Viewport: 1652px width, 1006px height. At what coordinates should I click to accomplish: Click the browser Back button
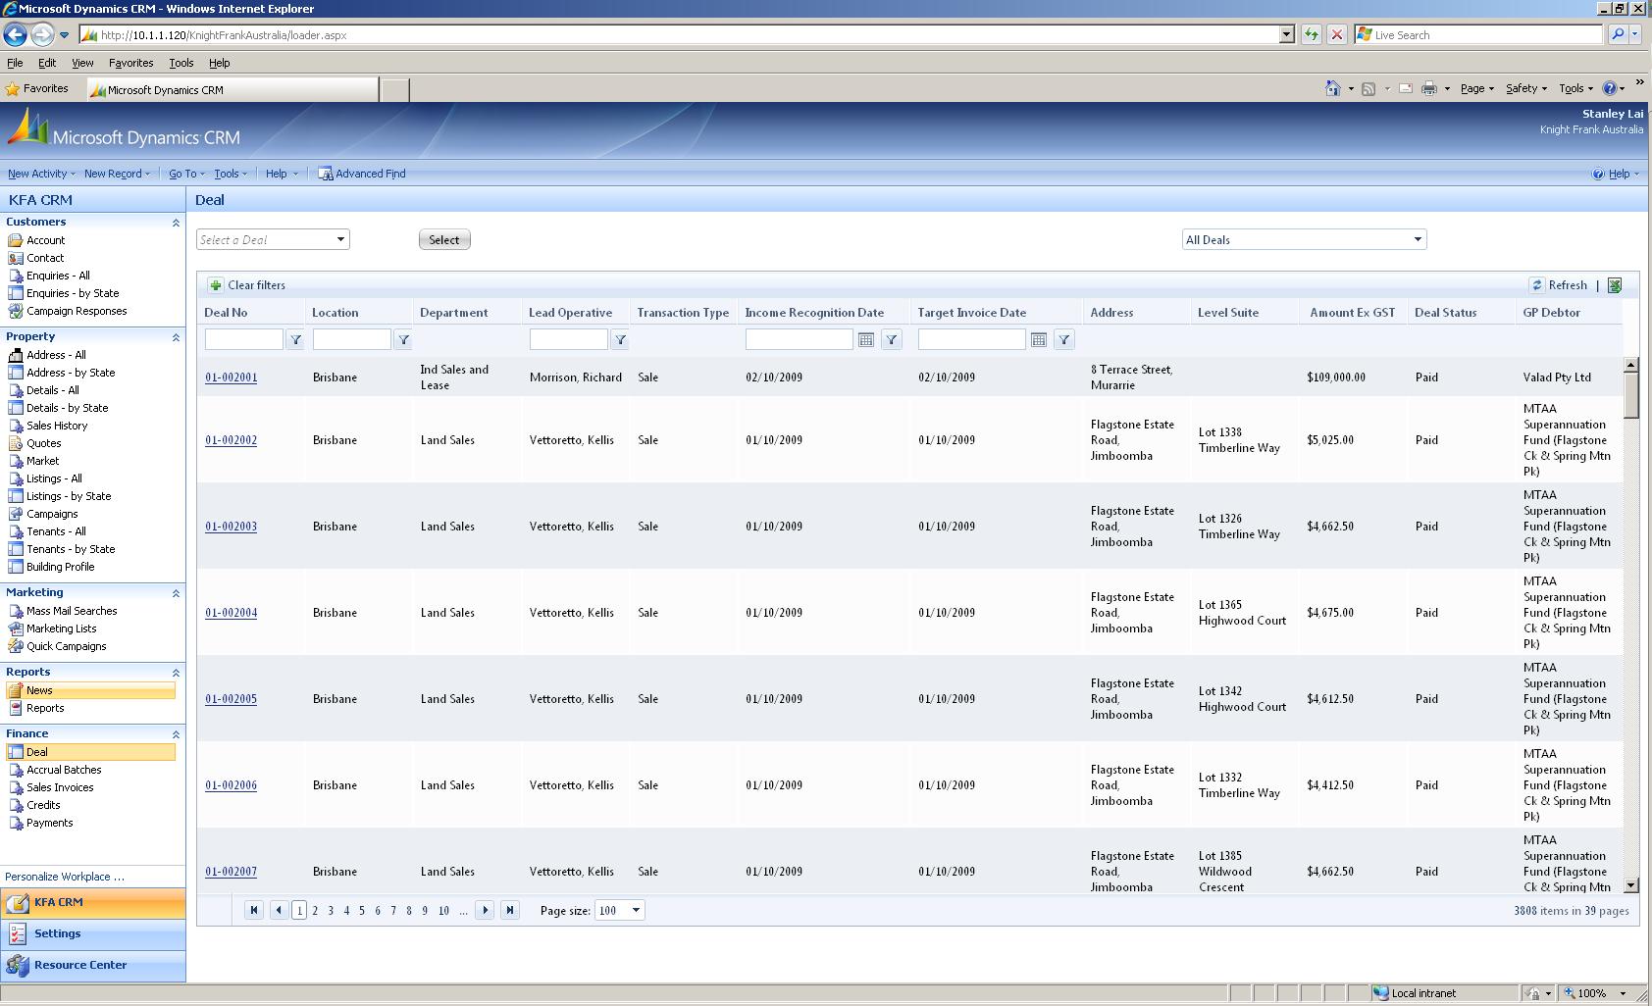point(15,34)
